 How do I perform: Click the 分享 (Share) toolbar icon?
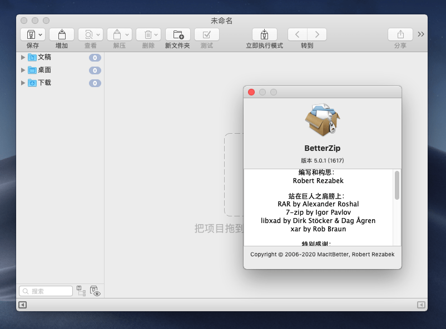[x=400, y=34]
